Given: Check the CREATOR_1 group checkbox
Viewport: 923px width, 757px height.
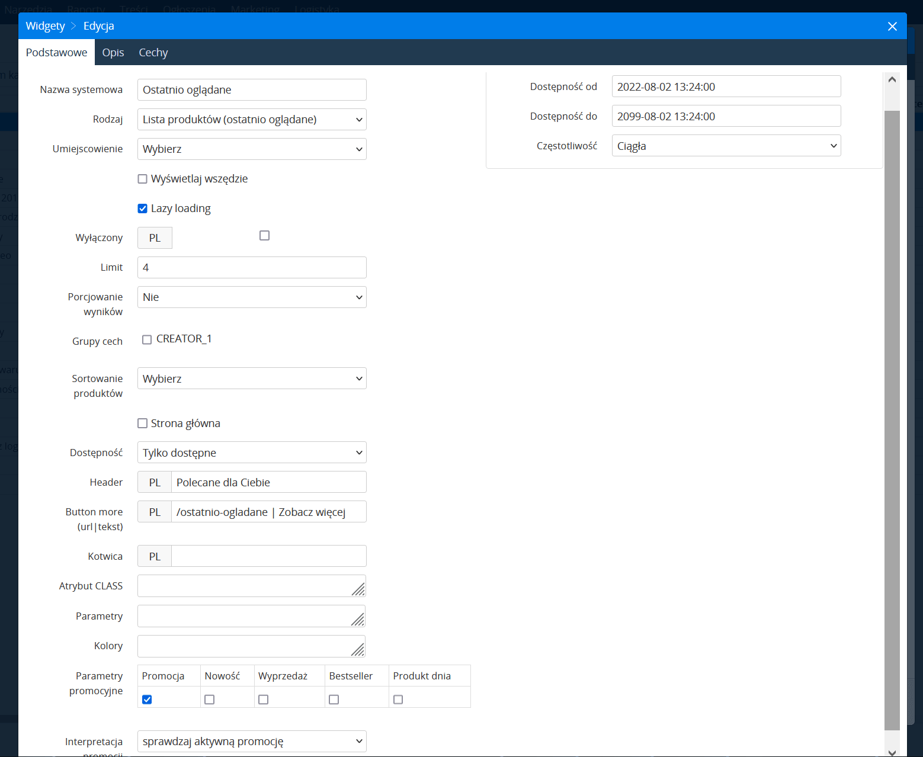Looking at the screenshot, I should pos(147,339).
